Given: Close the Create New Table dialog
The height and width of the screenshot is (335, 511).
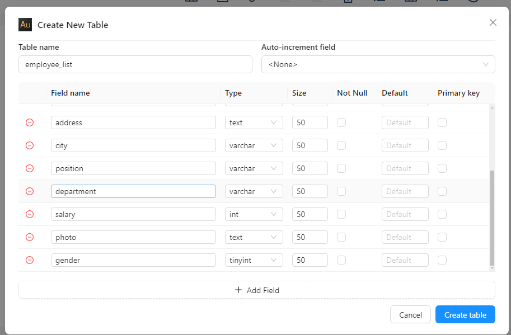Looking at the screenshot, I should (493, 22).
